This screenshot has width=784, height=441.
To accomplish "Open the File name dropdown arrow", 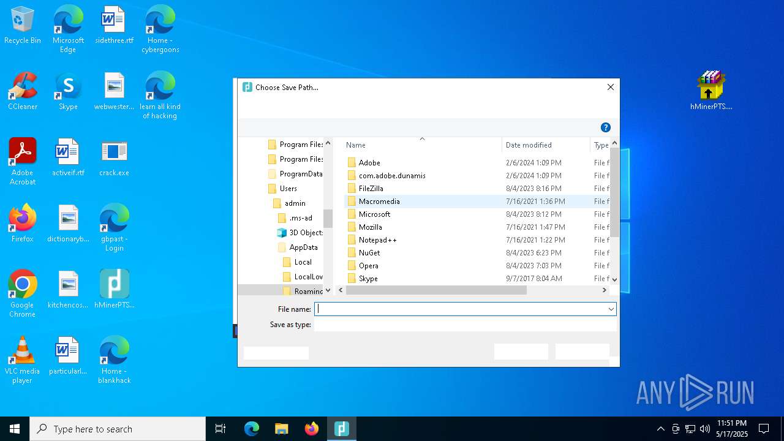I will click(611, 309).
